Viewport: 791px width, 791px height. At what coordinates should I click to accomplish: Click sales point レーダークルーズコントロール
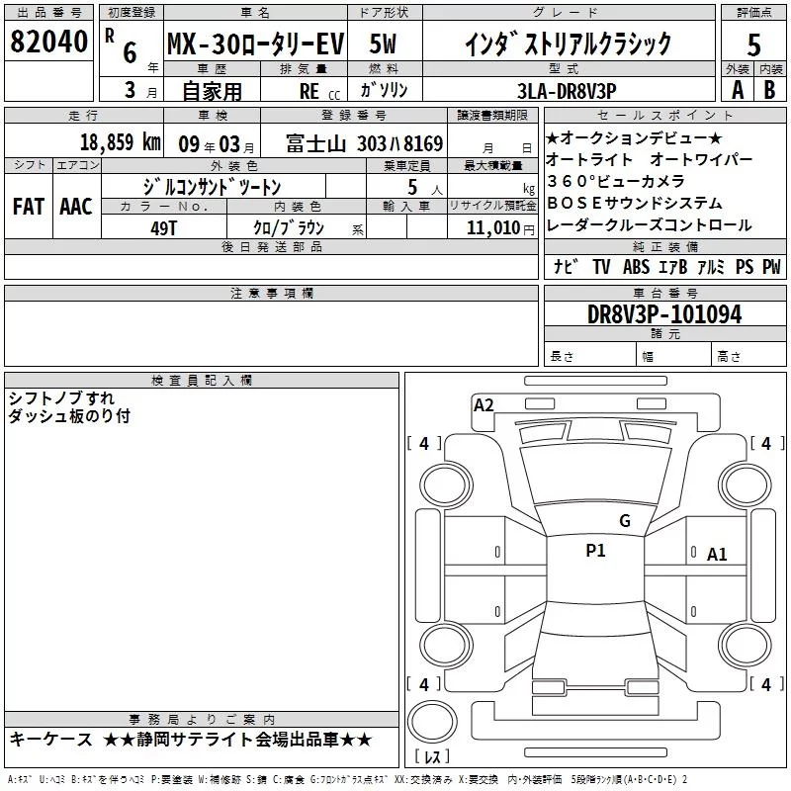pos(650,225)
